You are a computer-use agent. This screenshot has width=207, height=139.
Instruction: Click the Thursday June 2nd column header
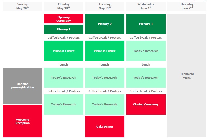[187, 6]
